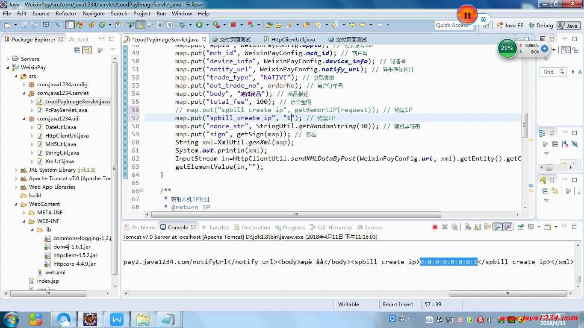Expand com.java1234.config package
Viewport: 584px width, 328px height.
[x=24, y=85]
